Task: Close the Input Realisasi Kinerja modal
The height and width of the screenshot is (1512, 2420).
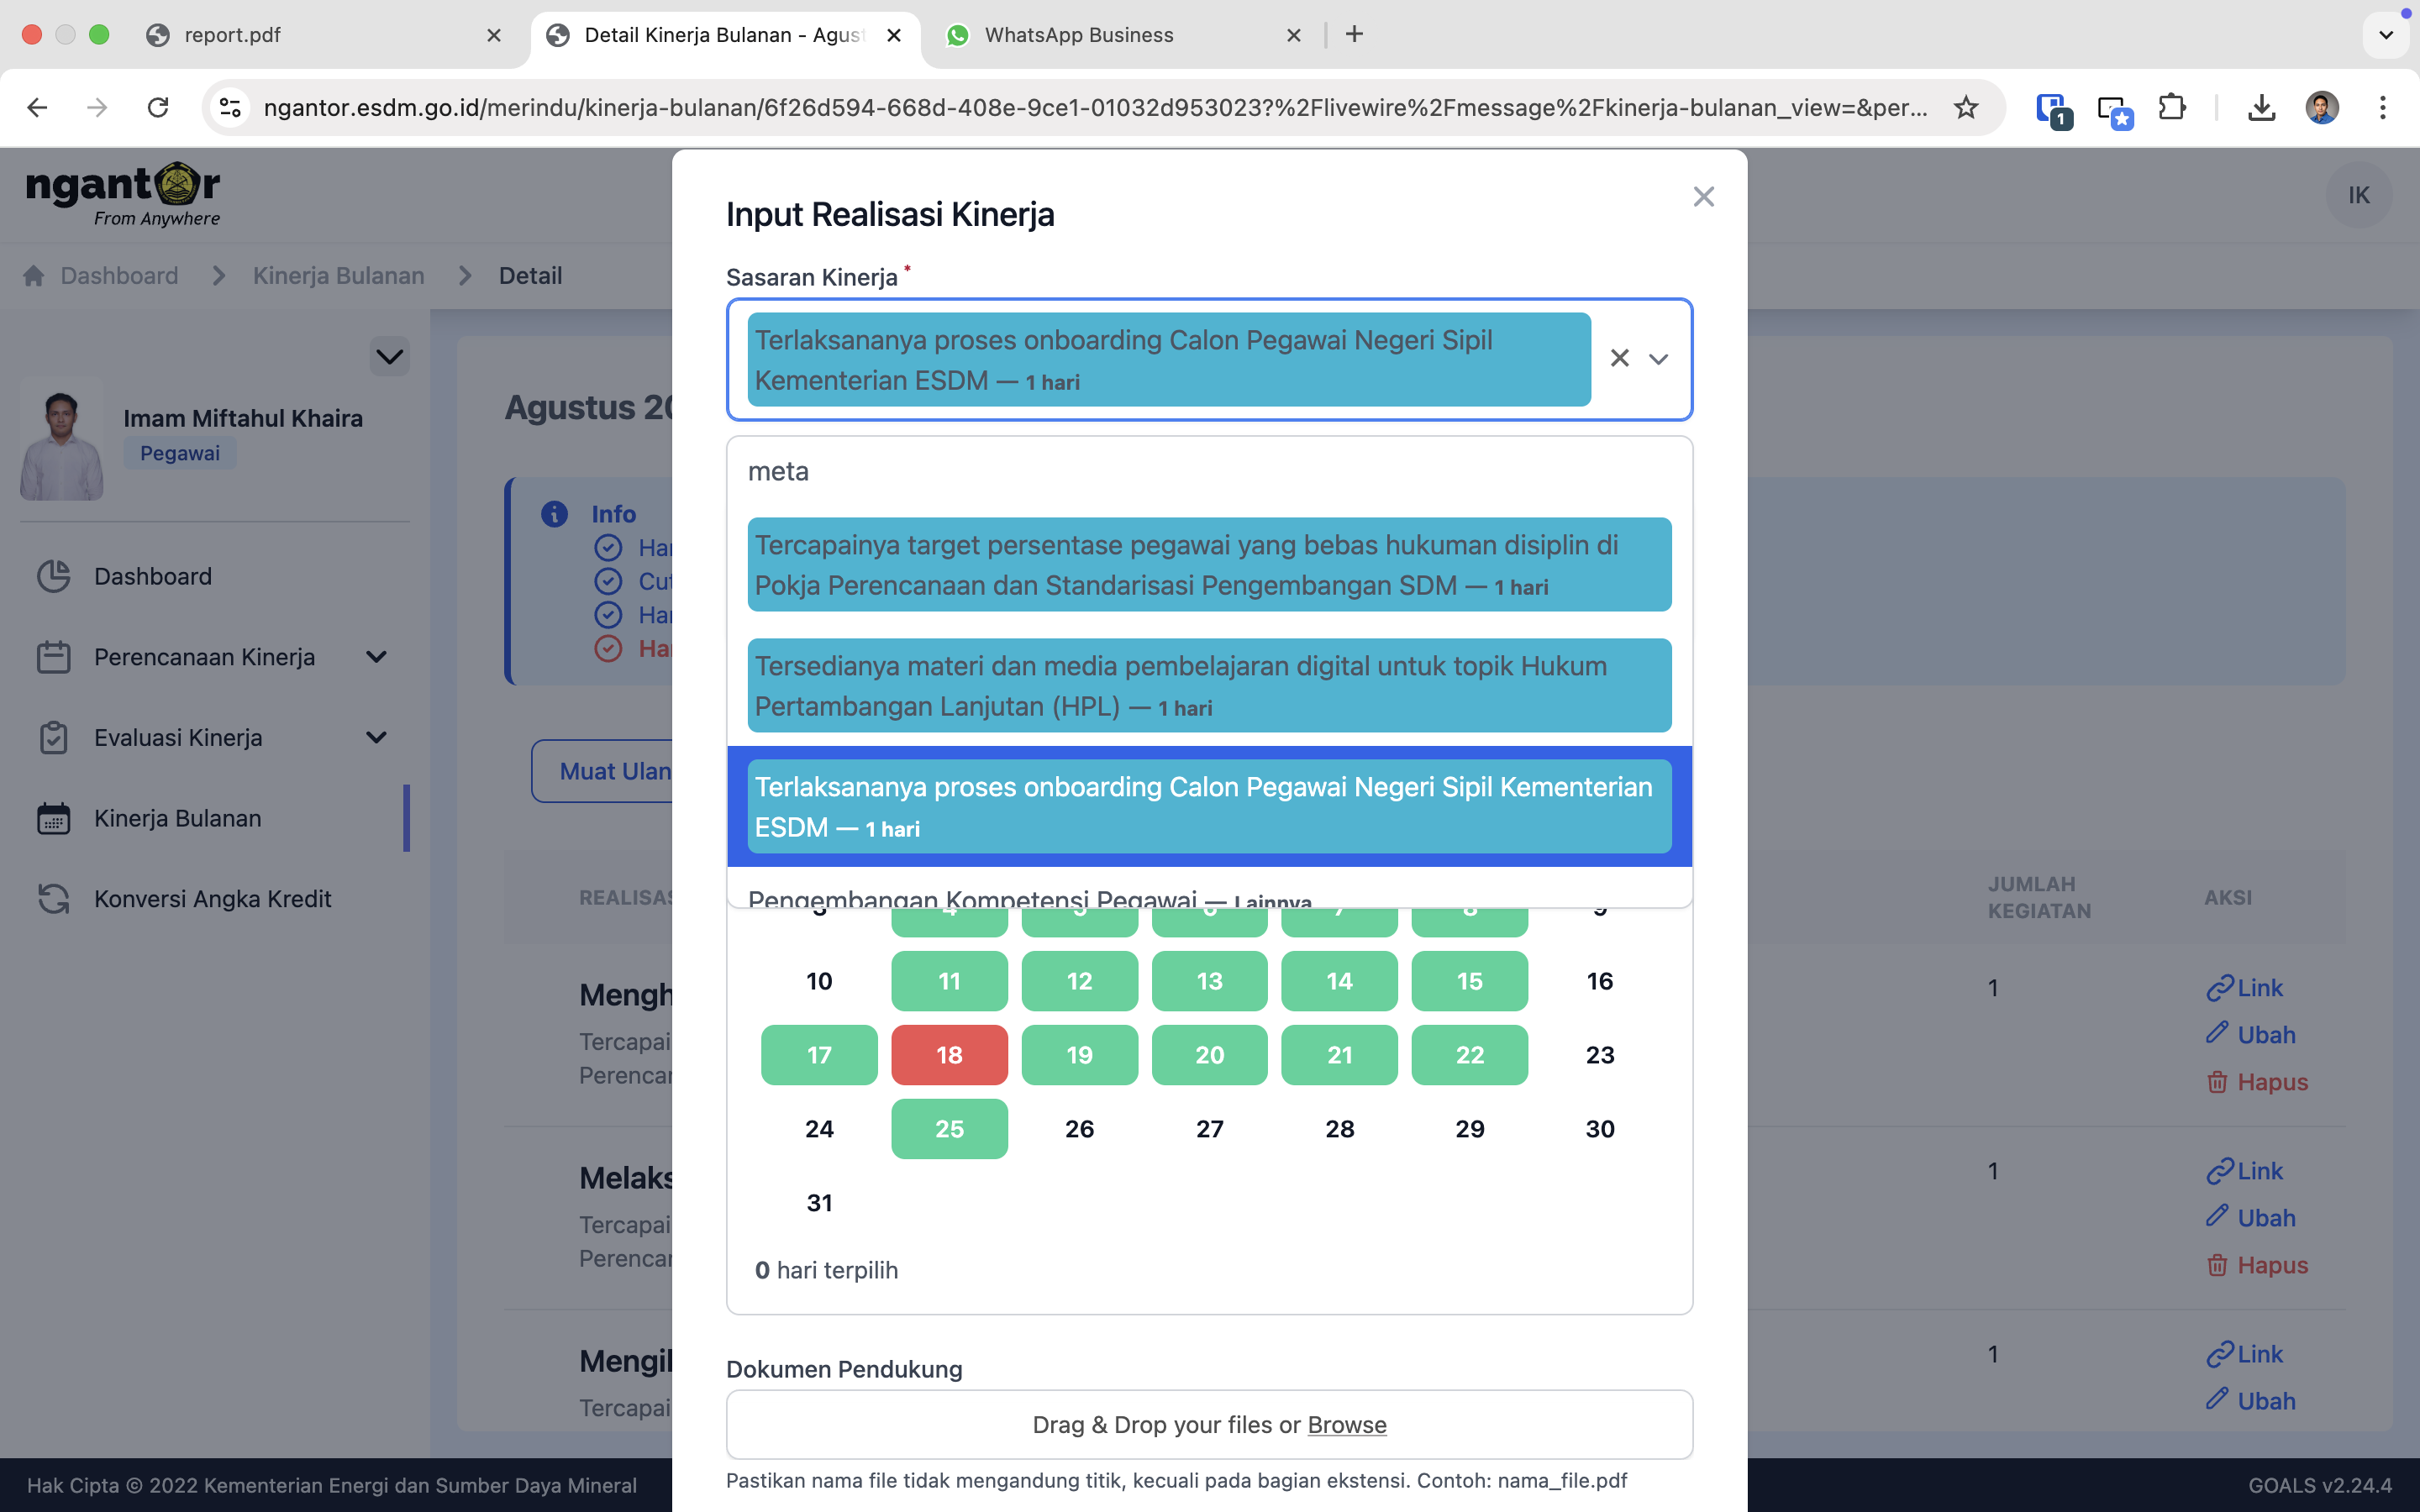Action: click(x=1703, y=197)
